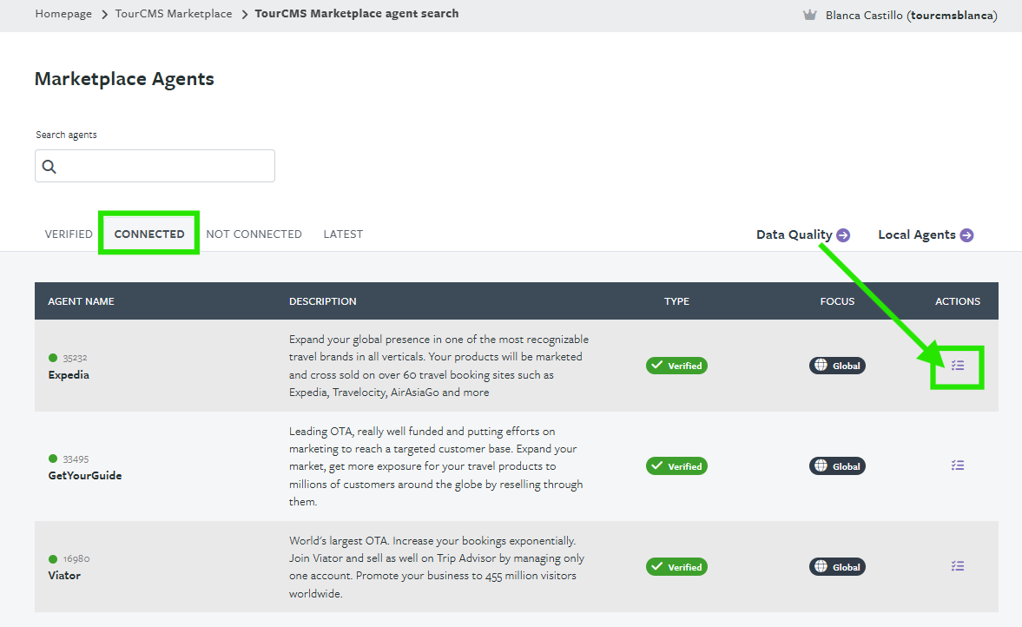Click the ACTIONS column header
Image resolution: width=1022 pixels, height=627 pixels.
click(958, 301)
